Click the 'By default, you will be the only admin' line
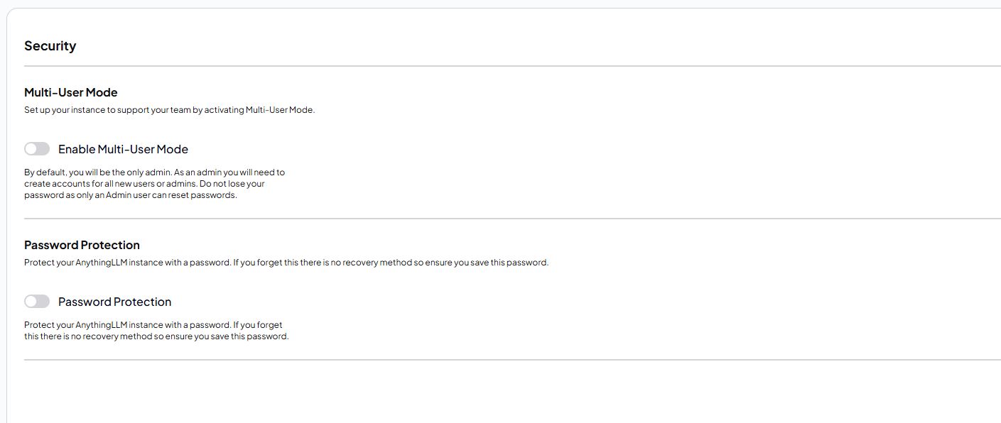Image resolution: width=1001 pixels, height=423 pixels. (x=154, y=172)
